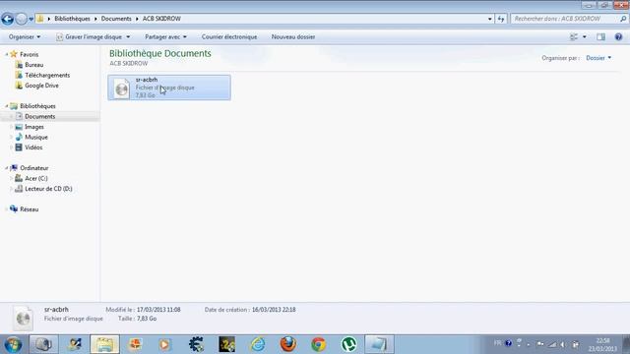
Task: Select Ordinateur in the navigation pane
Action: pos(33,168)
